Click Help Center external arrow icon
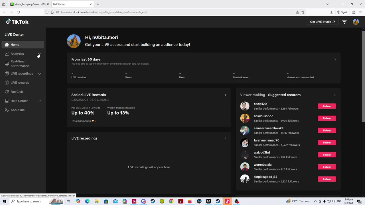 tap(40, 101)
